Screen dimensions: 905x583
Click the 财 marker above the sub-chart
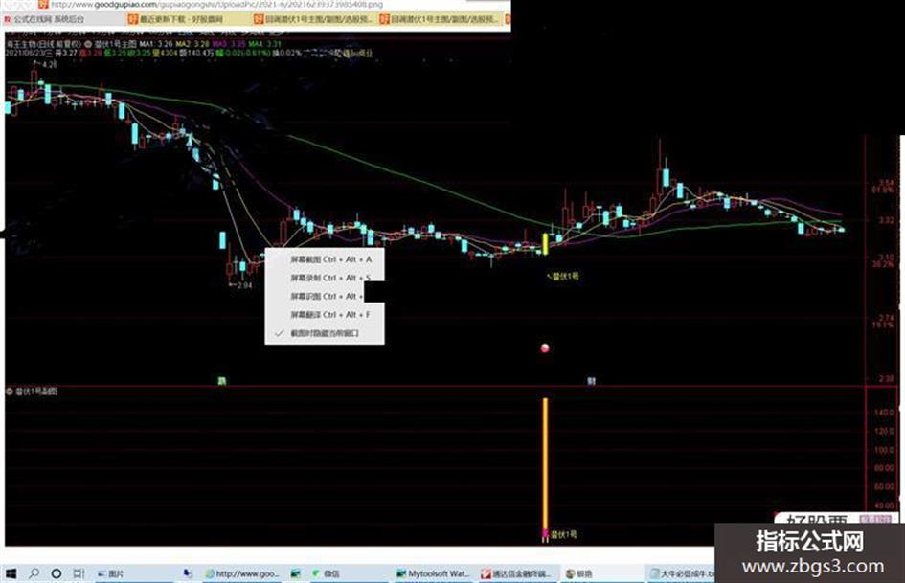pyautogui.click(x=591, y=381)
